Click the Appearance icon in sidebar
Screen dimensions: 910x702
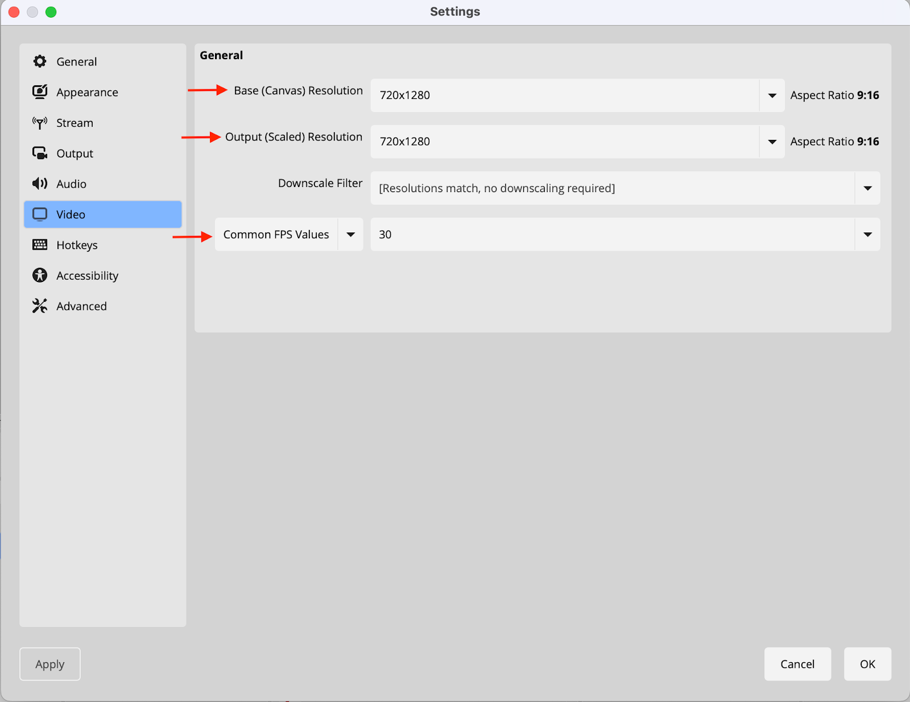pyautogui.click(x=40, y=92)
